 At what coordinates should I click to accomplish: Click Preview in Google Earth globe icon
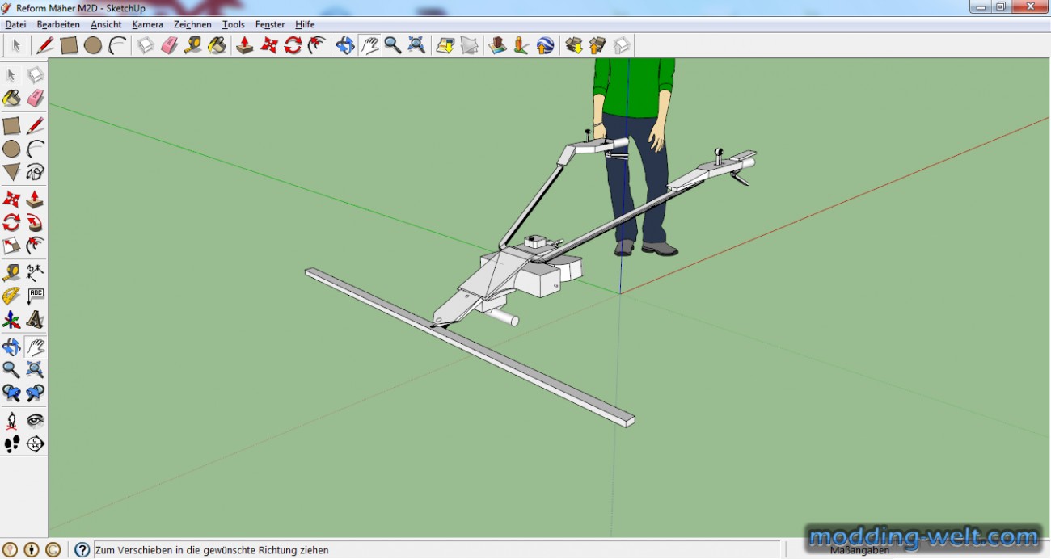(546, 45)
